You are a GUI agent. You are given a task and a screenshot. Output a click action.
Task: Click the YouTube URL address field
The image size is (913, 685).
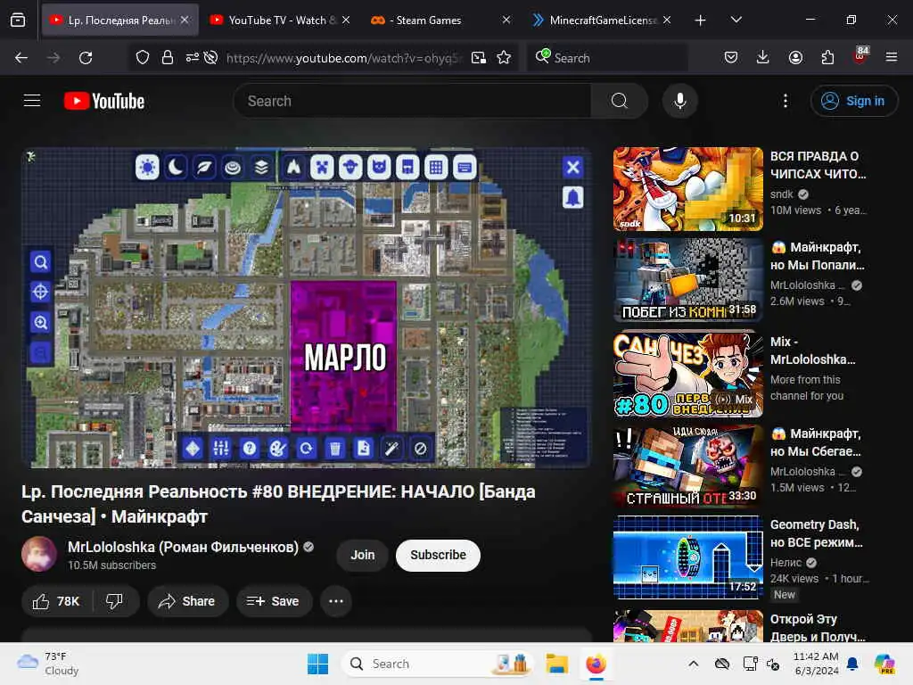tap(343, 58)
